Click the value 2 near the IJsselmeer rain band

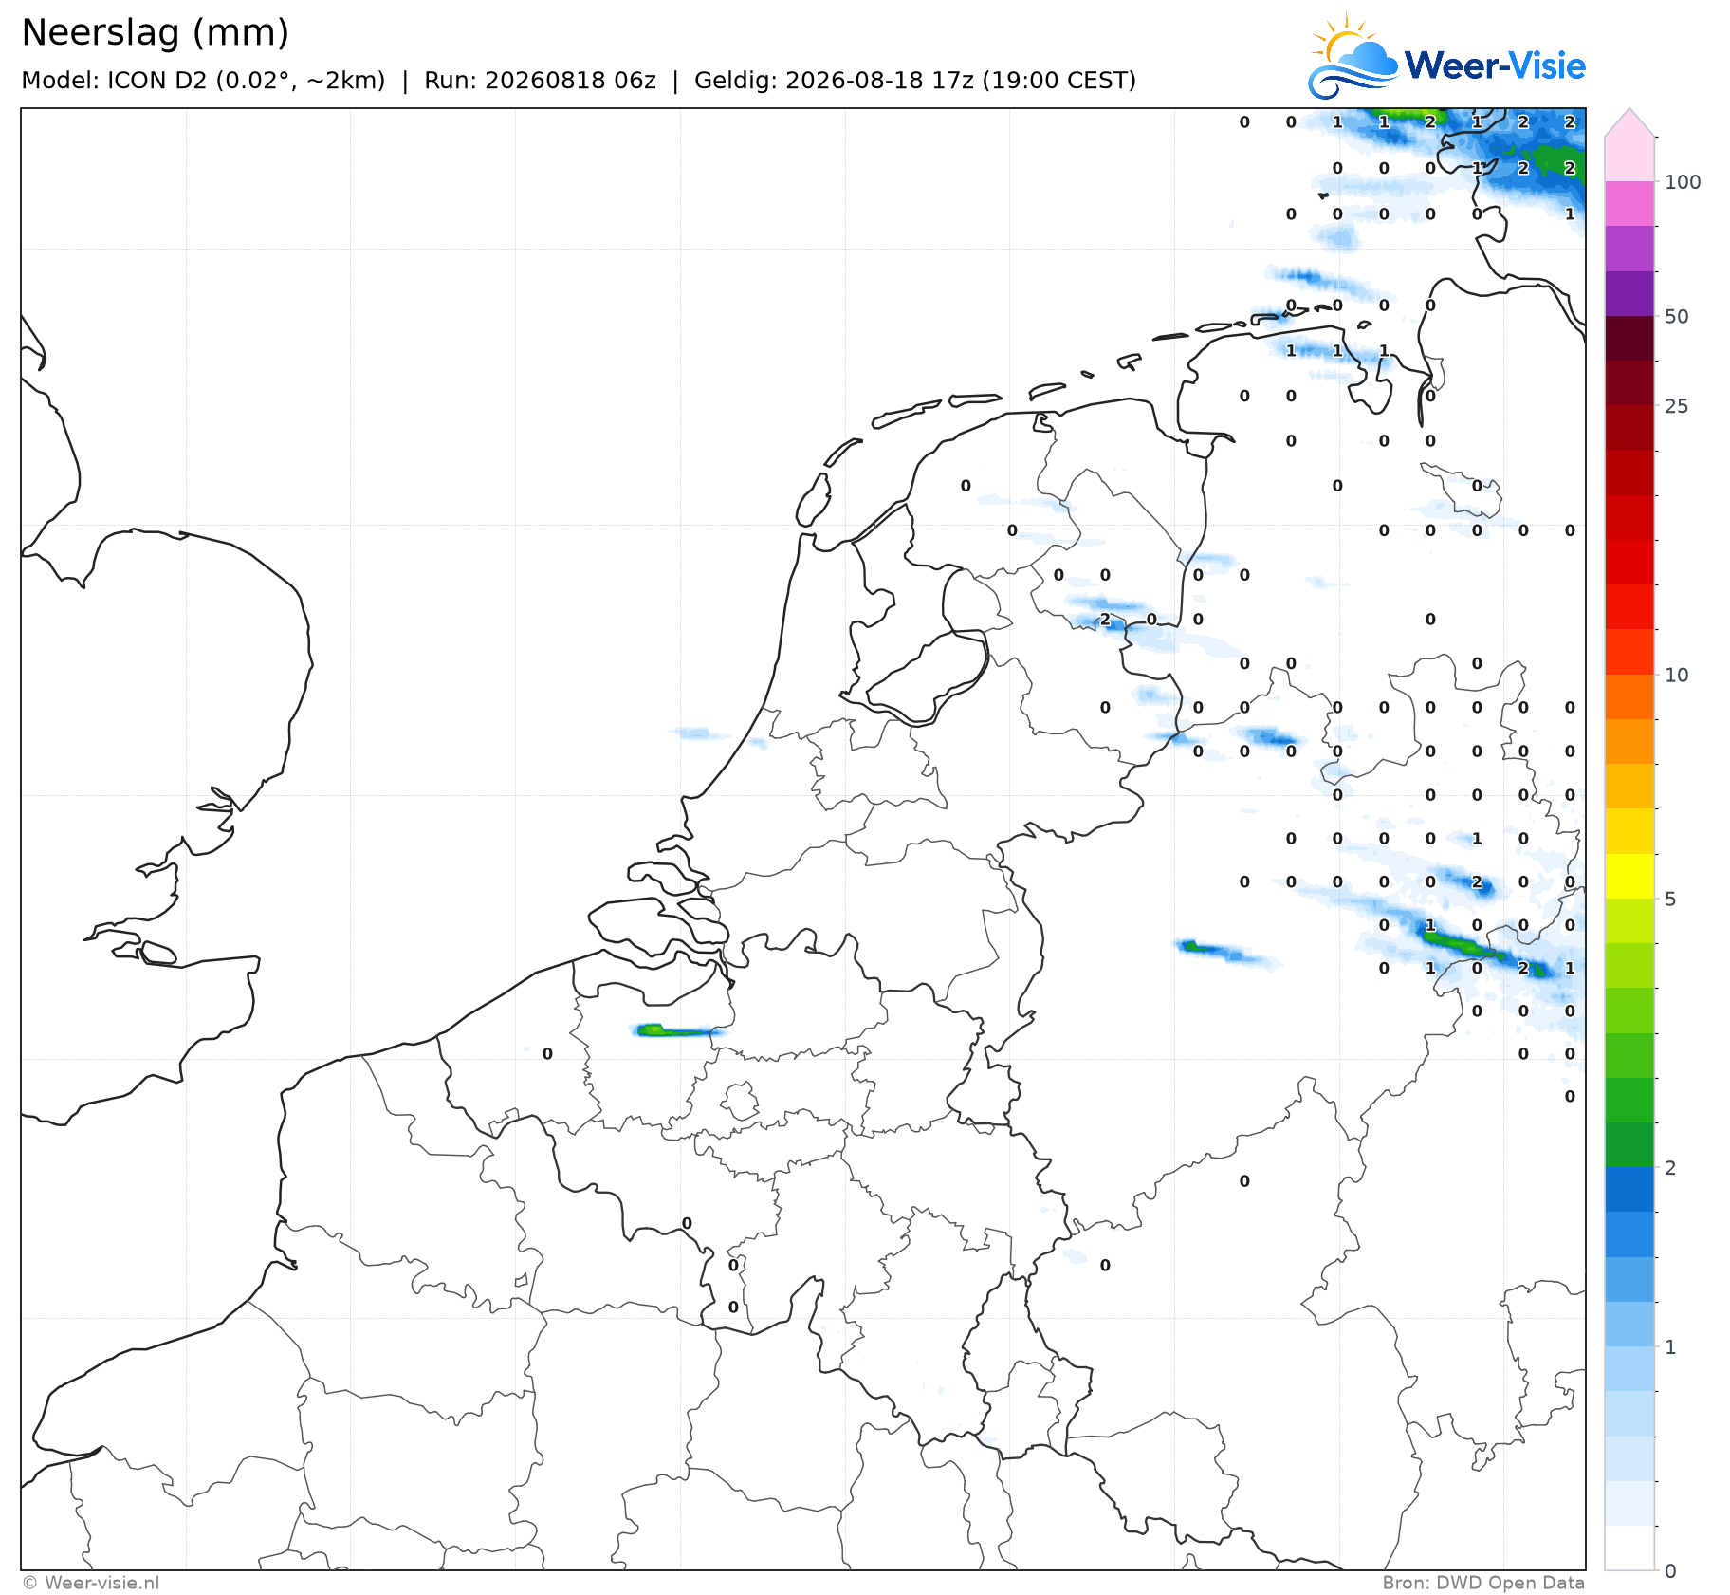(x=1105, y=620)
